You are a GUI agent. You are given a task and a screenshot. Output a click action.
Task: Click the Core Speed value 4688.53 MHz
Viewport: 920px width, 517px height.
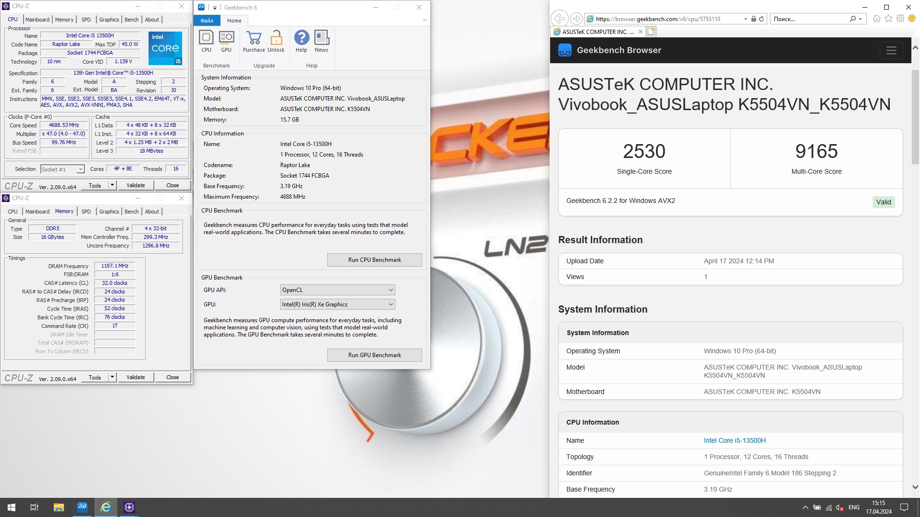click(64, 125)
